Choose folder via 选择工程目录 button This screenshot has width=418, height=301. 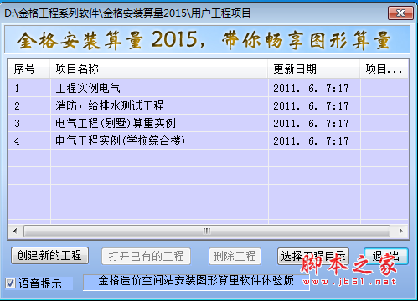pos(313,256)
